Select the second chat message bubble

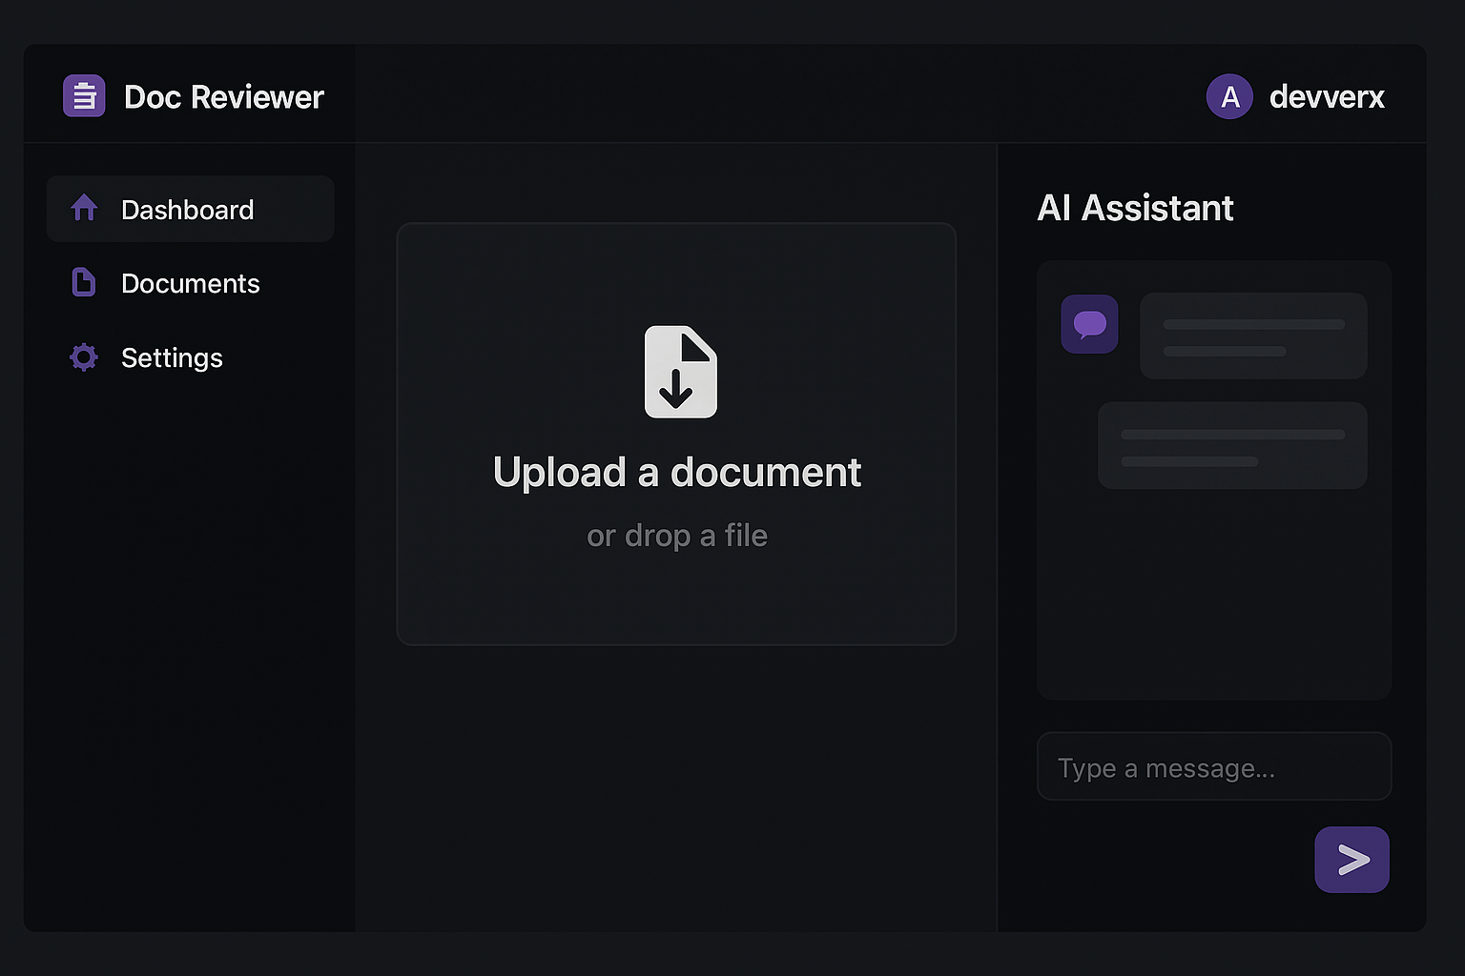(x=1232, y=446)
